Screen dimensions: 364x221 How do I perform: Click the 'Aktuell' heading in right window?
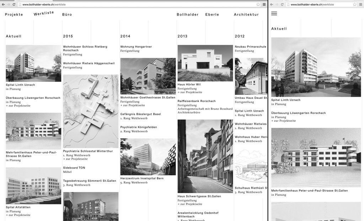pyautogui.click(x=279, y=29)
